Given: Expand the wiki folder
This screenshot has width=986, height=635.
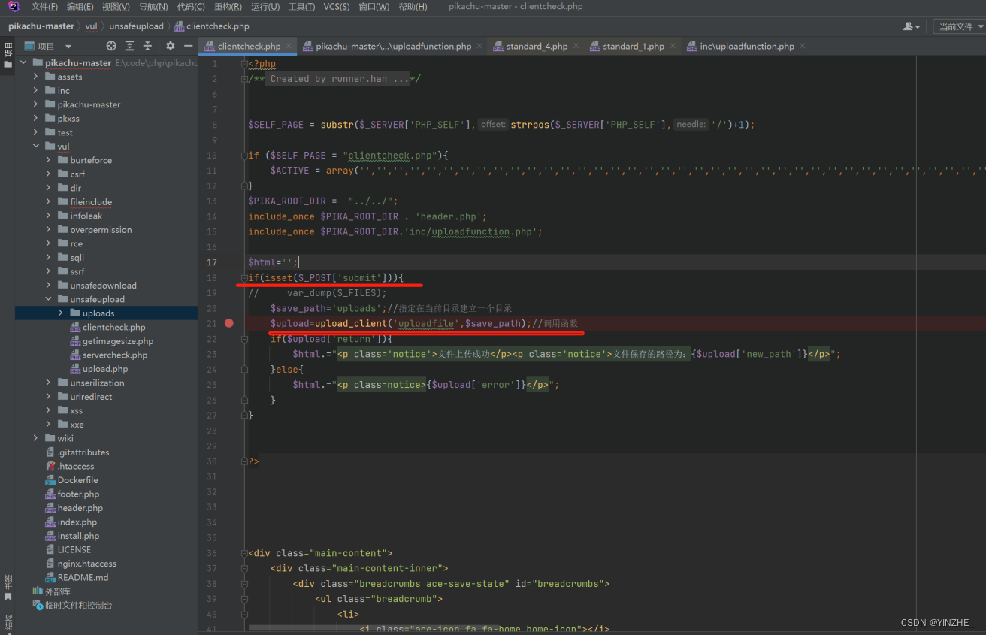Looking at the screenshot, I should 35,438.
